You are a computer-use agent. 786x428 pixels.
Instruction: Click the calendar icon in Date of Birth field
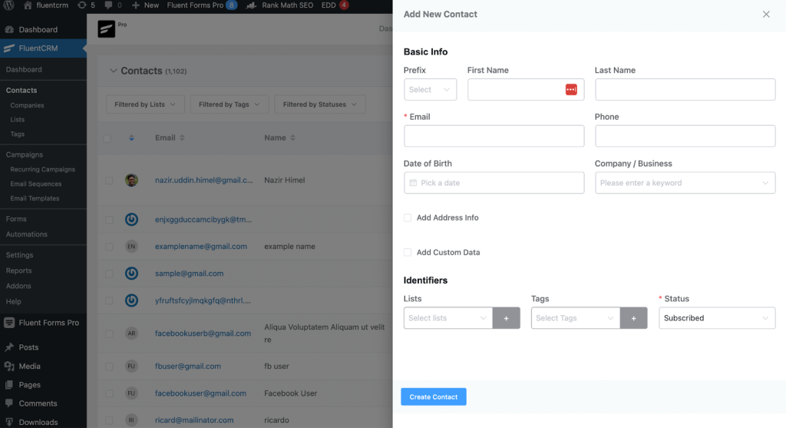click(x=413, y=183)
